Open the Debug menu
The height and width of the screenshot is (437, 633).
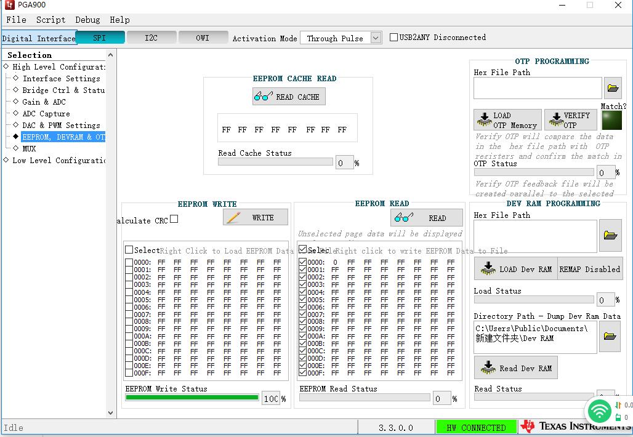(x=87, y=19)
